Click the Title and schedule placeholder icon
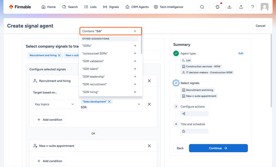 [x=184, y=131]
